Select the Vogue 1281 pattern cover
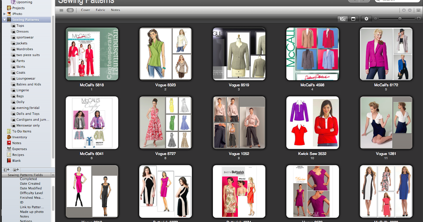423x222 pixels. tap(386, 123)
